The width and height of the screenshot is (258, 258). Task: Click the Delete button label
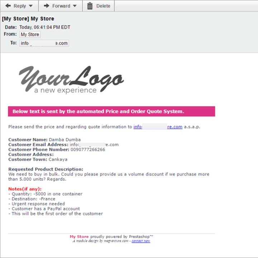[103, 6]
